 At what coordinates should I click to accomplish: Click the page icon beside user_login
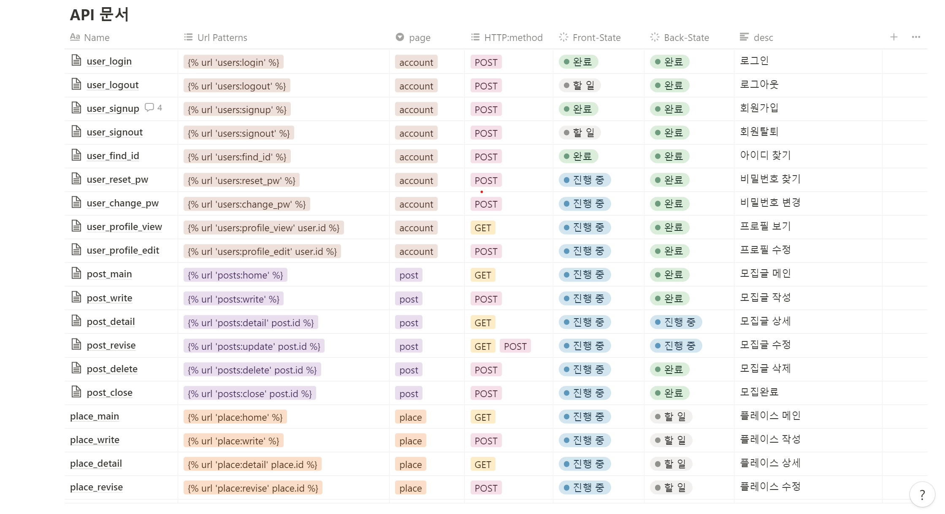pos(76,61)
